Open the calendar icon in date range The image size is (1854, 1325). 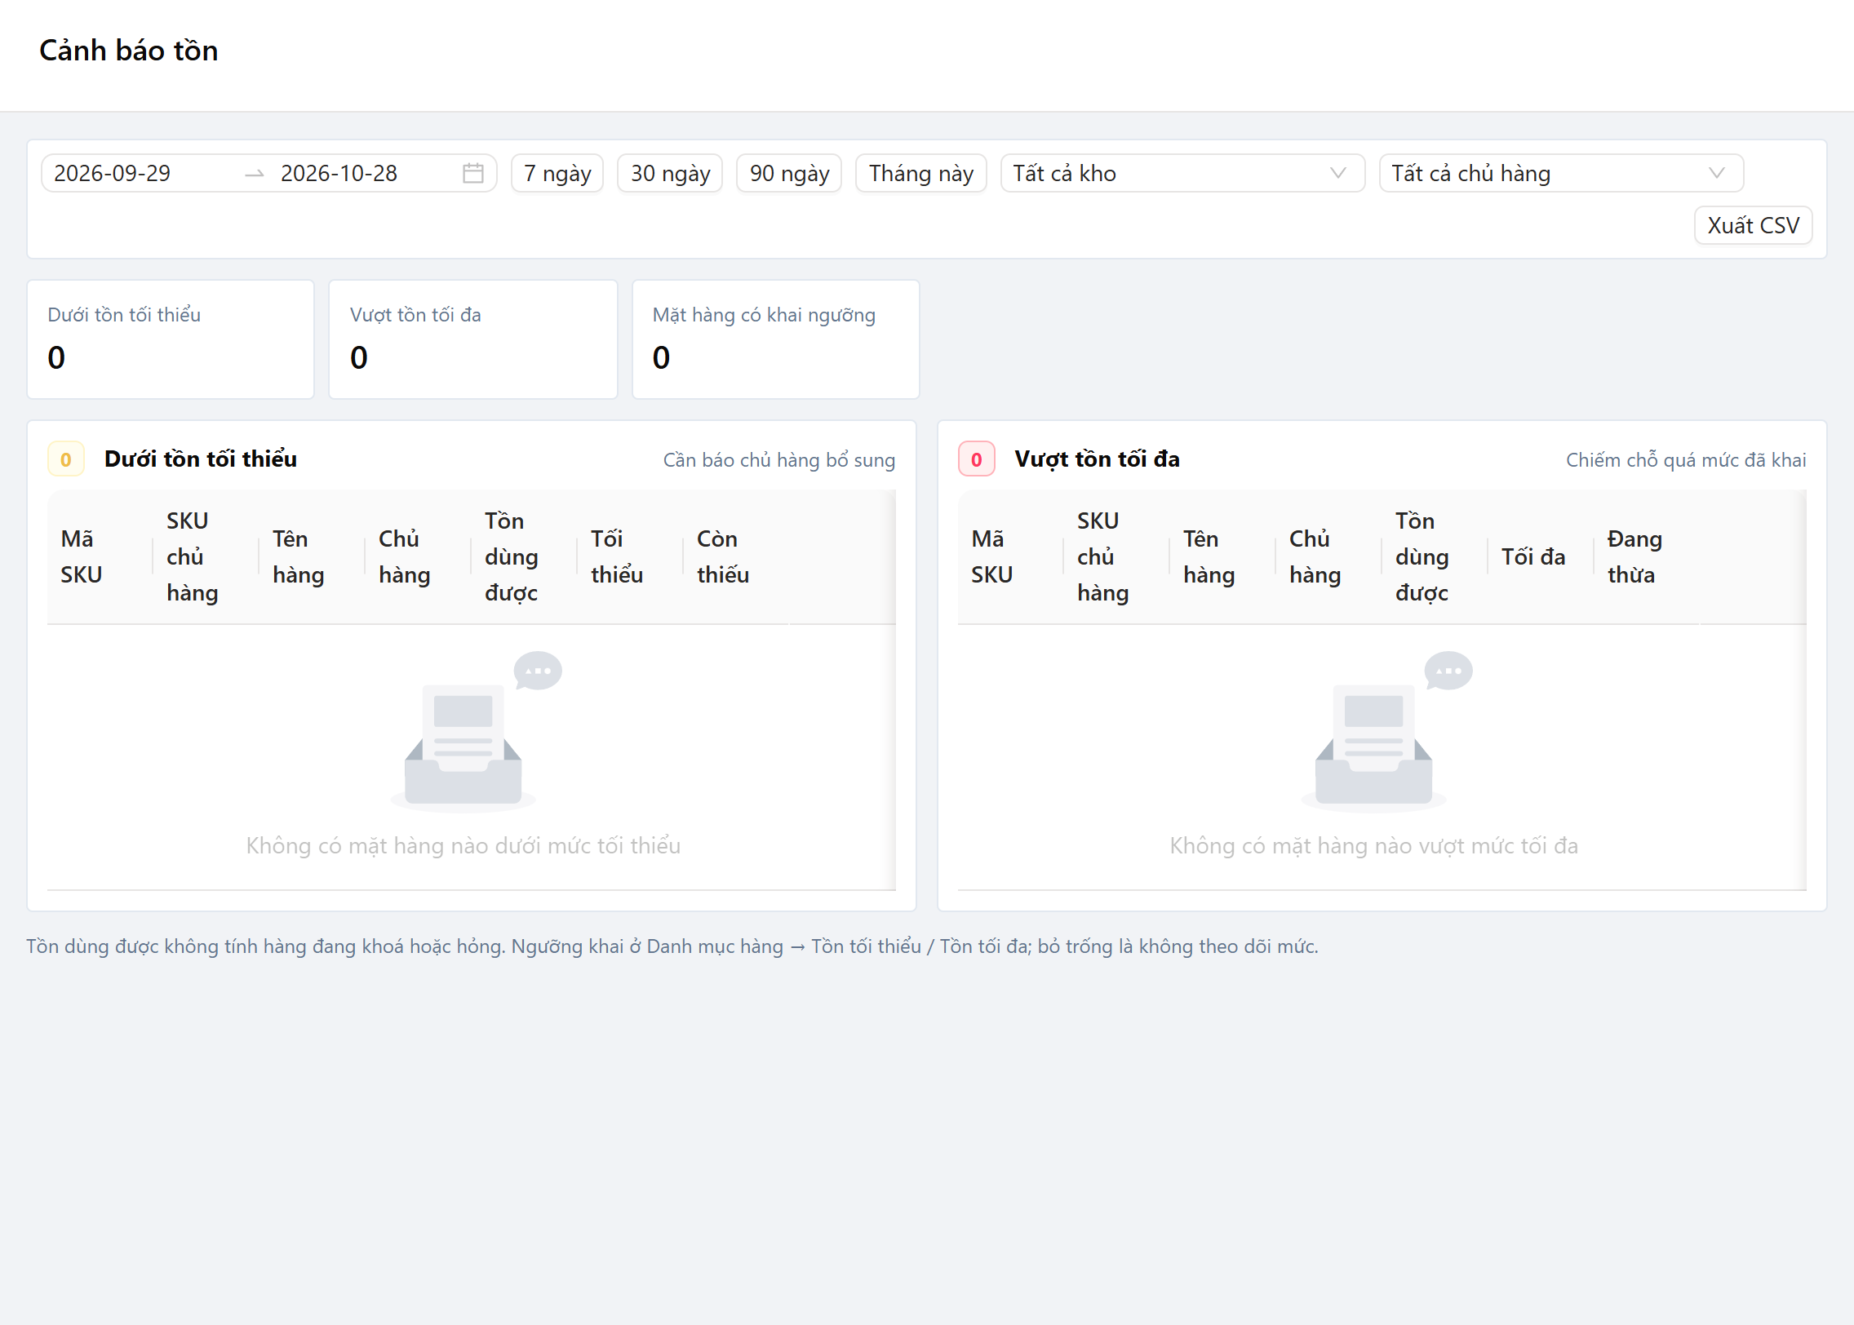pyautogui.click(x=473, y=173)
